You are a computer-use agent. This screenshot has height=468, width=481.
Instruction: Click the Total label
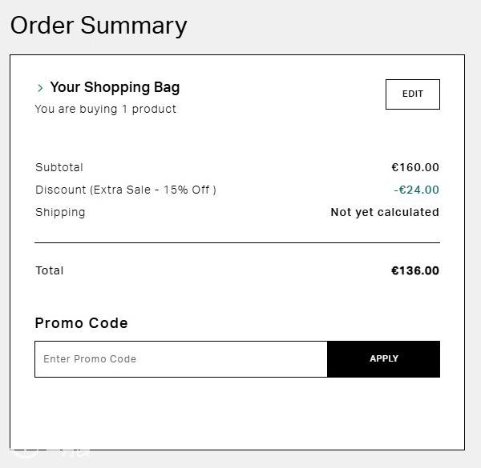tap(50, 270)
